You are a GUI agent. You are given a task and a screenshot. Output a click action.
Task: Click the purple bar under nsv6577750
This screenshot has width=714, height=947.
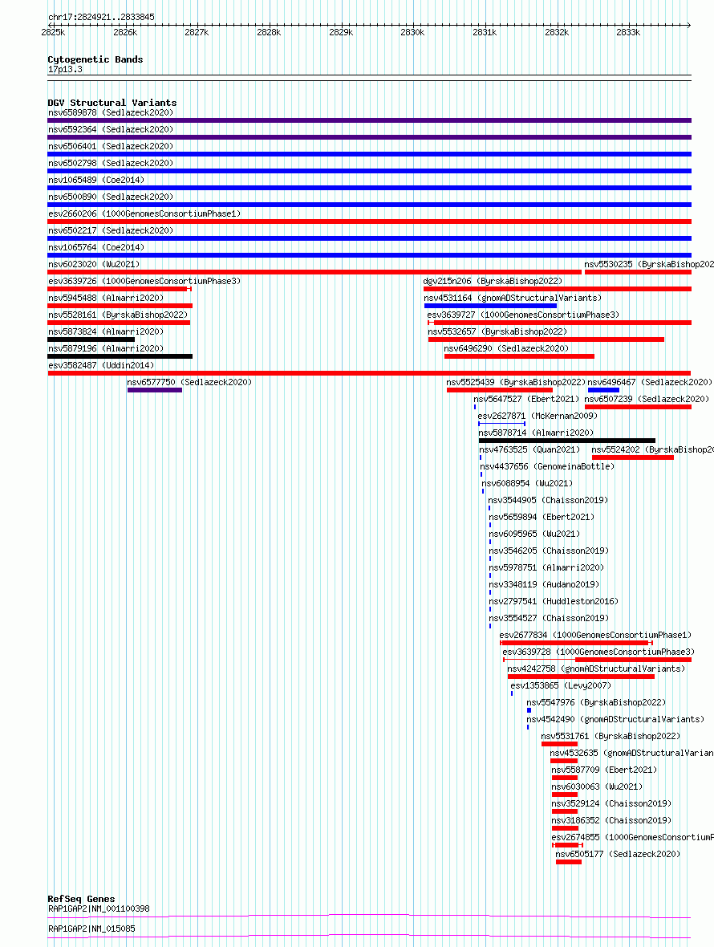pyautogui.click(x=155, y=390)
